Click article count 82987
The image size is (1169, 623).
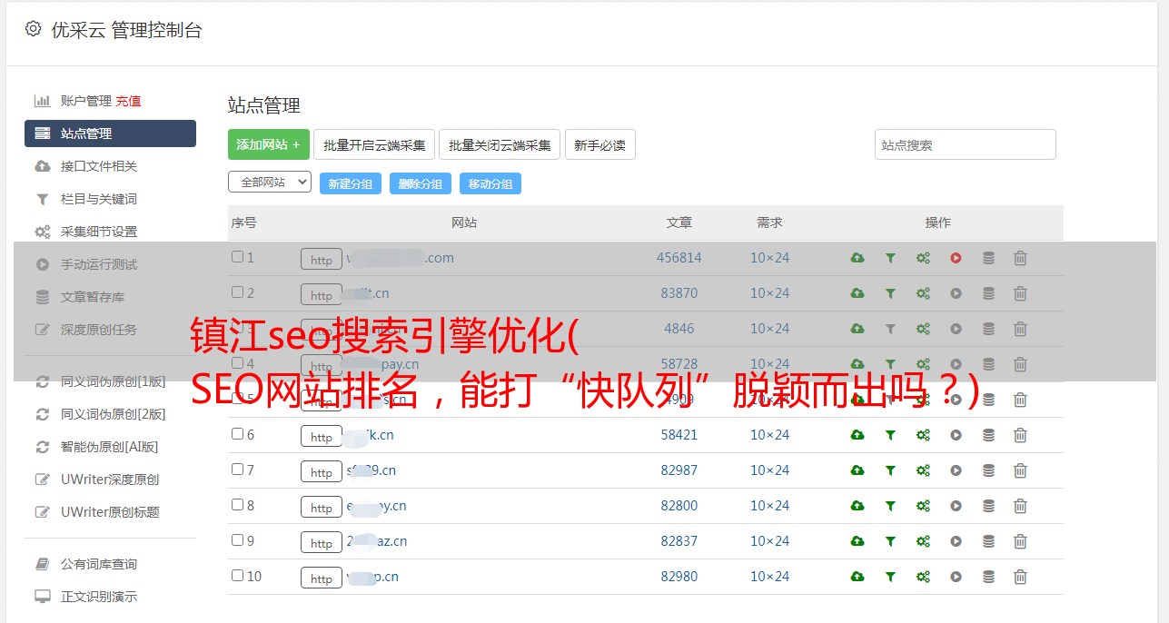pyautogui.click(x=679, y=470)
